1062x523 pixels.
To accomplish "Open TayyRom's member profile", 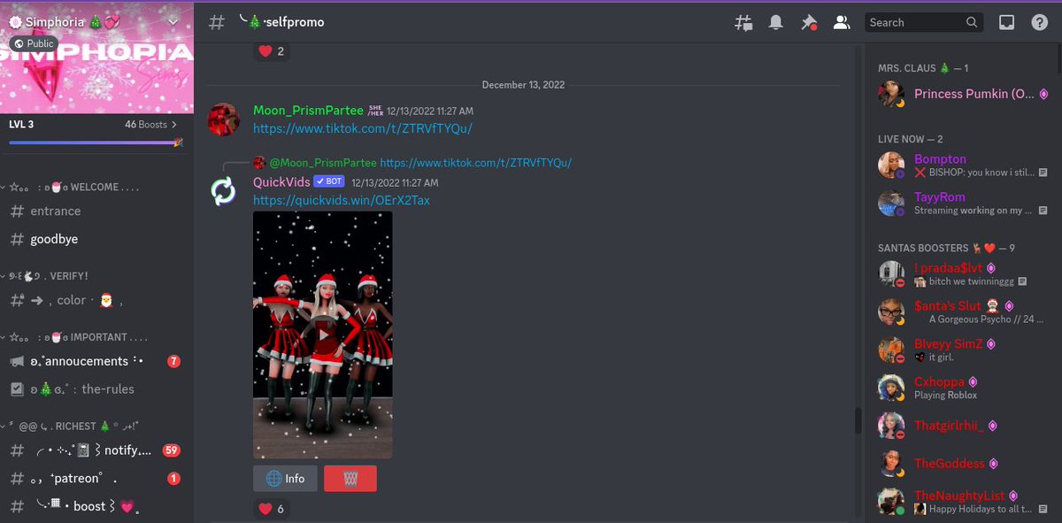I will pyautogui.click(x=963, y=204).
